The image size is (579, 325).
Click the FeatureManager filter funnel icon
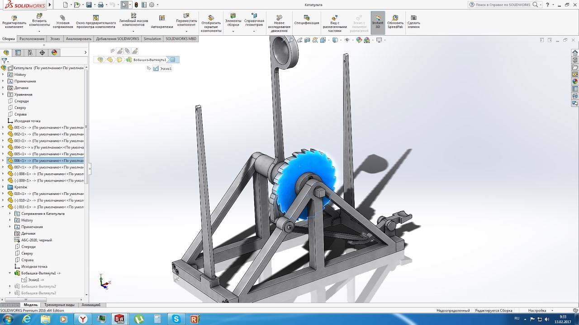click(x=4, y=60)
